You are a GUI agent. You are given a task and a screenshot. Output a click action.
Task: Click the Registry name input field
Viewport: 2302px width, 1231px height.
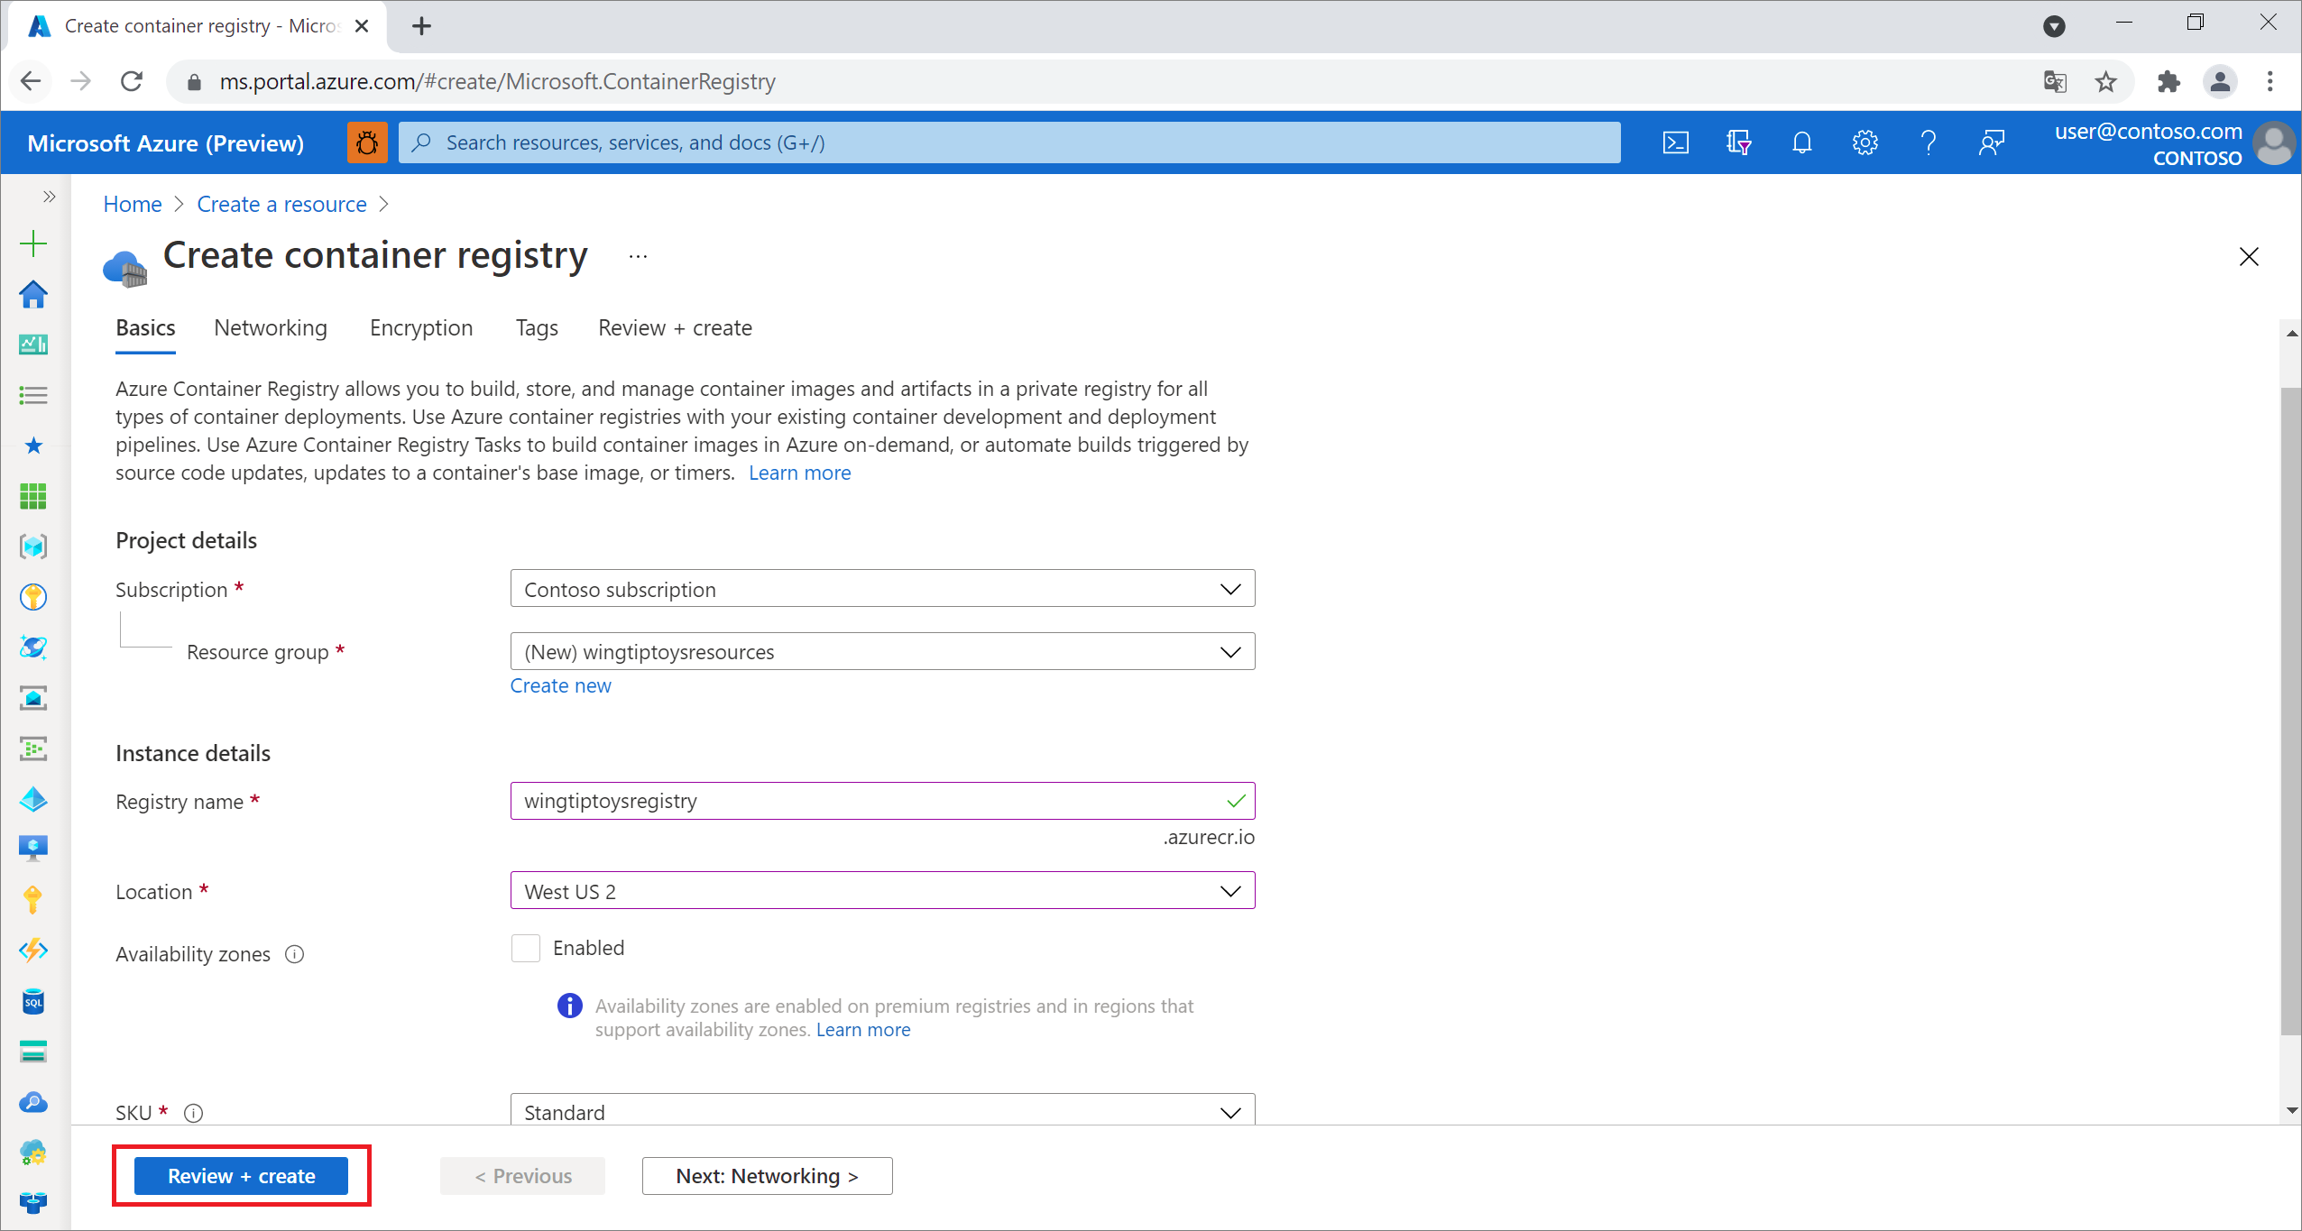point(881,801)
